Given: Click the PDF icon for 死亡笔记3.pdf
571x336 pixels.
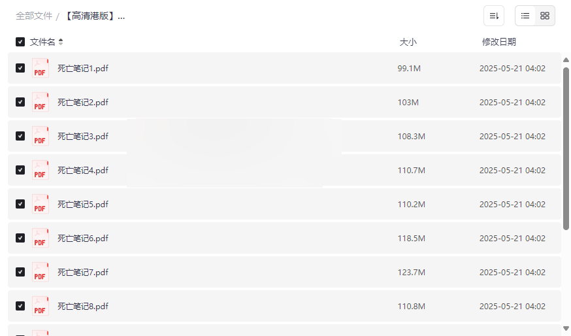Looking at the screenshot, I should click(41, 136).
